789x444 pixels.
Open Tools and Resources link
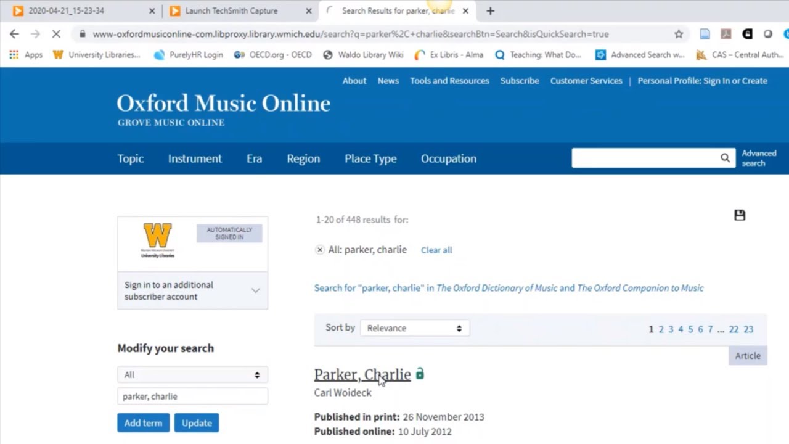(449, 81)
